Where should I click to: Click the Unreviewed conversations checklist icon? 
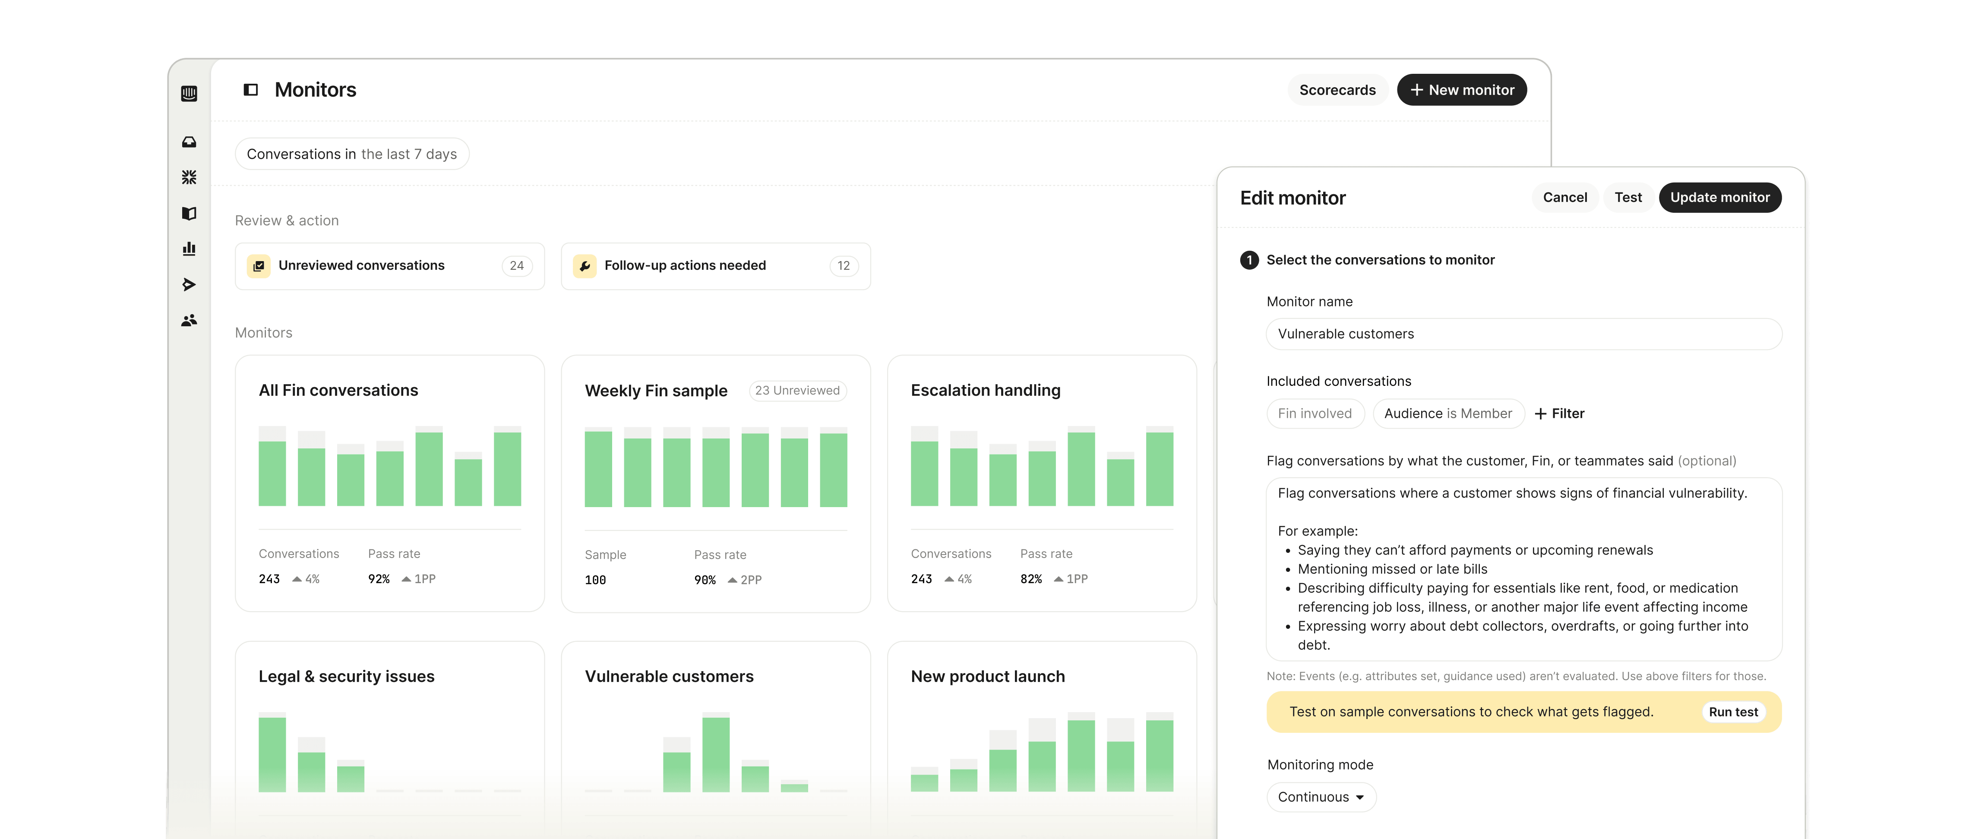[259, 265]
